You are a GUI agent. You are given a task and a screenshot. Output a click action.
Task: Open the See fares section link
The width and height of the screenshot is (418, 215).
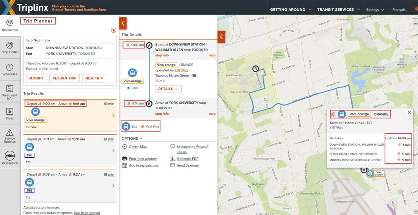coord(87,213)
